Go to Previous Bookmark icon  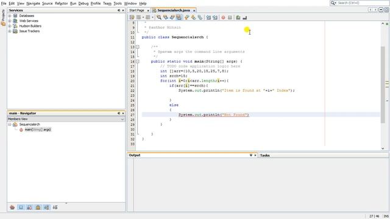click(x=186, y=18)
